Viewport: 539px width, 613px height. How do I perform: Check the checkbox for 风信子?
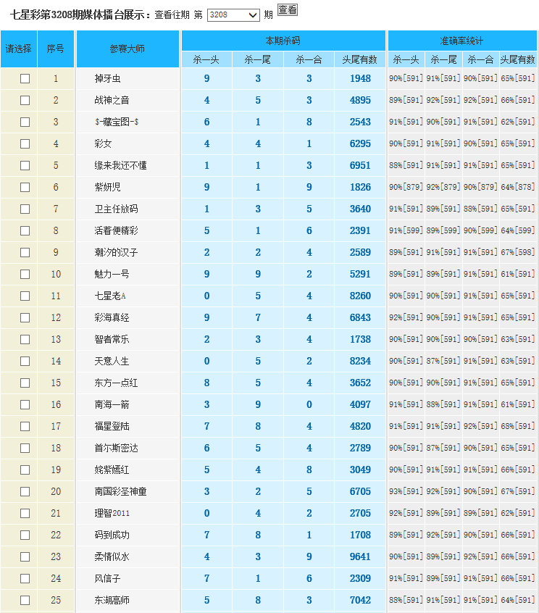[25, 579]
